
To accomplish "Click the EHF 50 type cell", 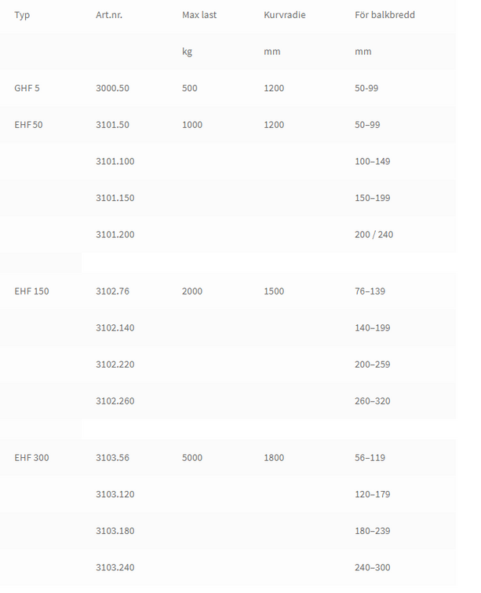I will pos(28,125).
